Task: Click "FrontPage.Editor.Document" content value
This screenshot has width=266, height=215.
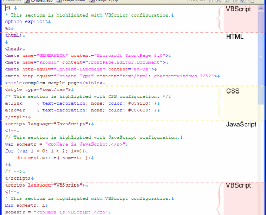Action: [124, 62]
